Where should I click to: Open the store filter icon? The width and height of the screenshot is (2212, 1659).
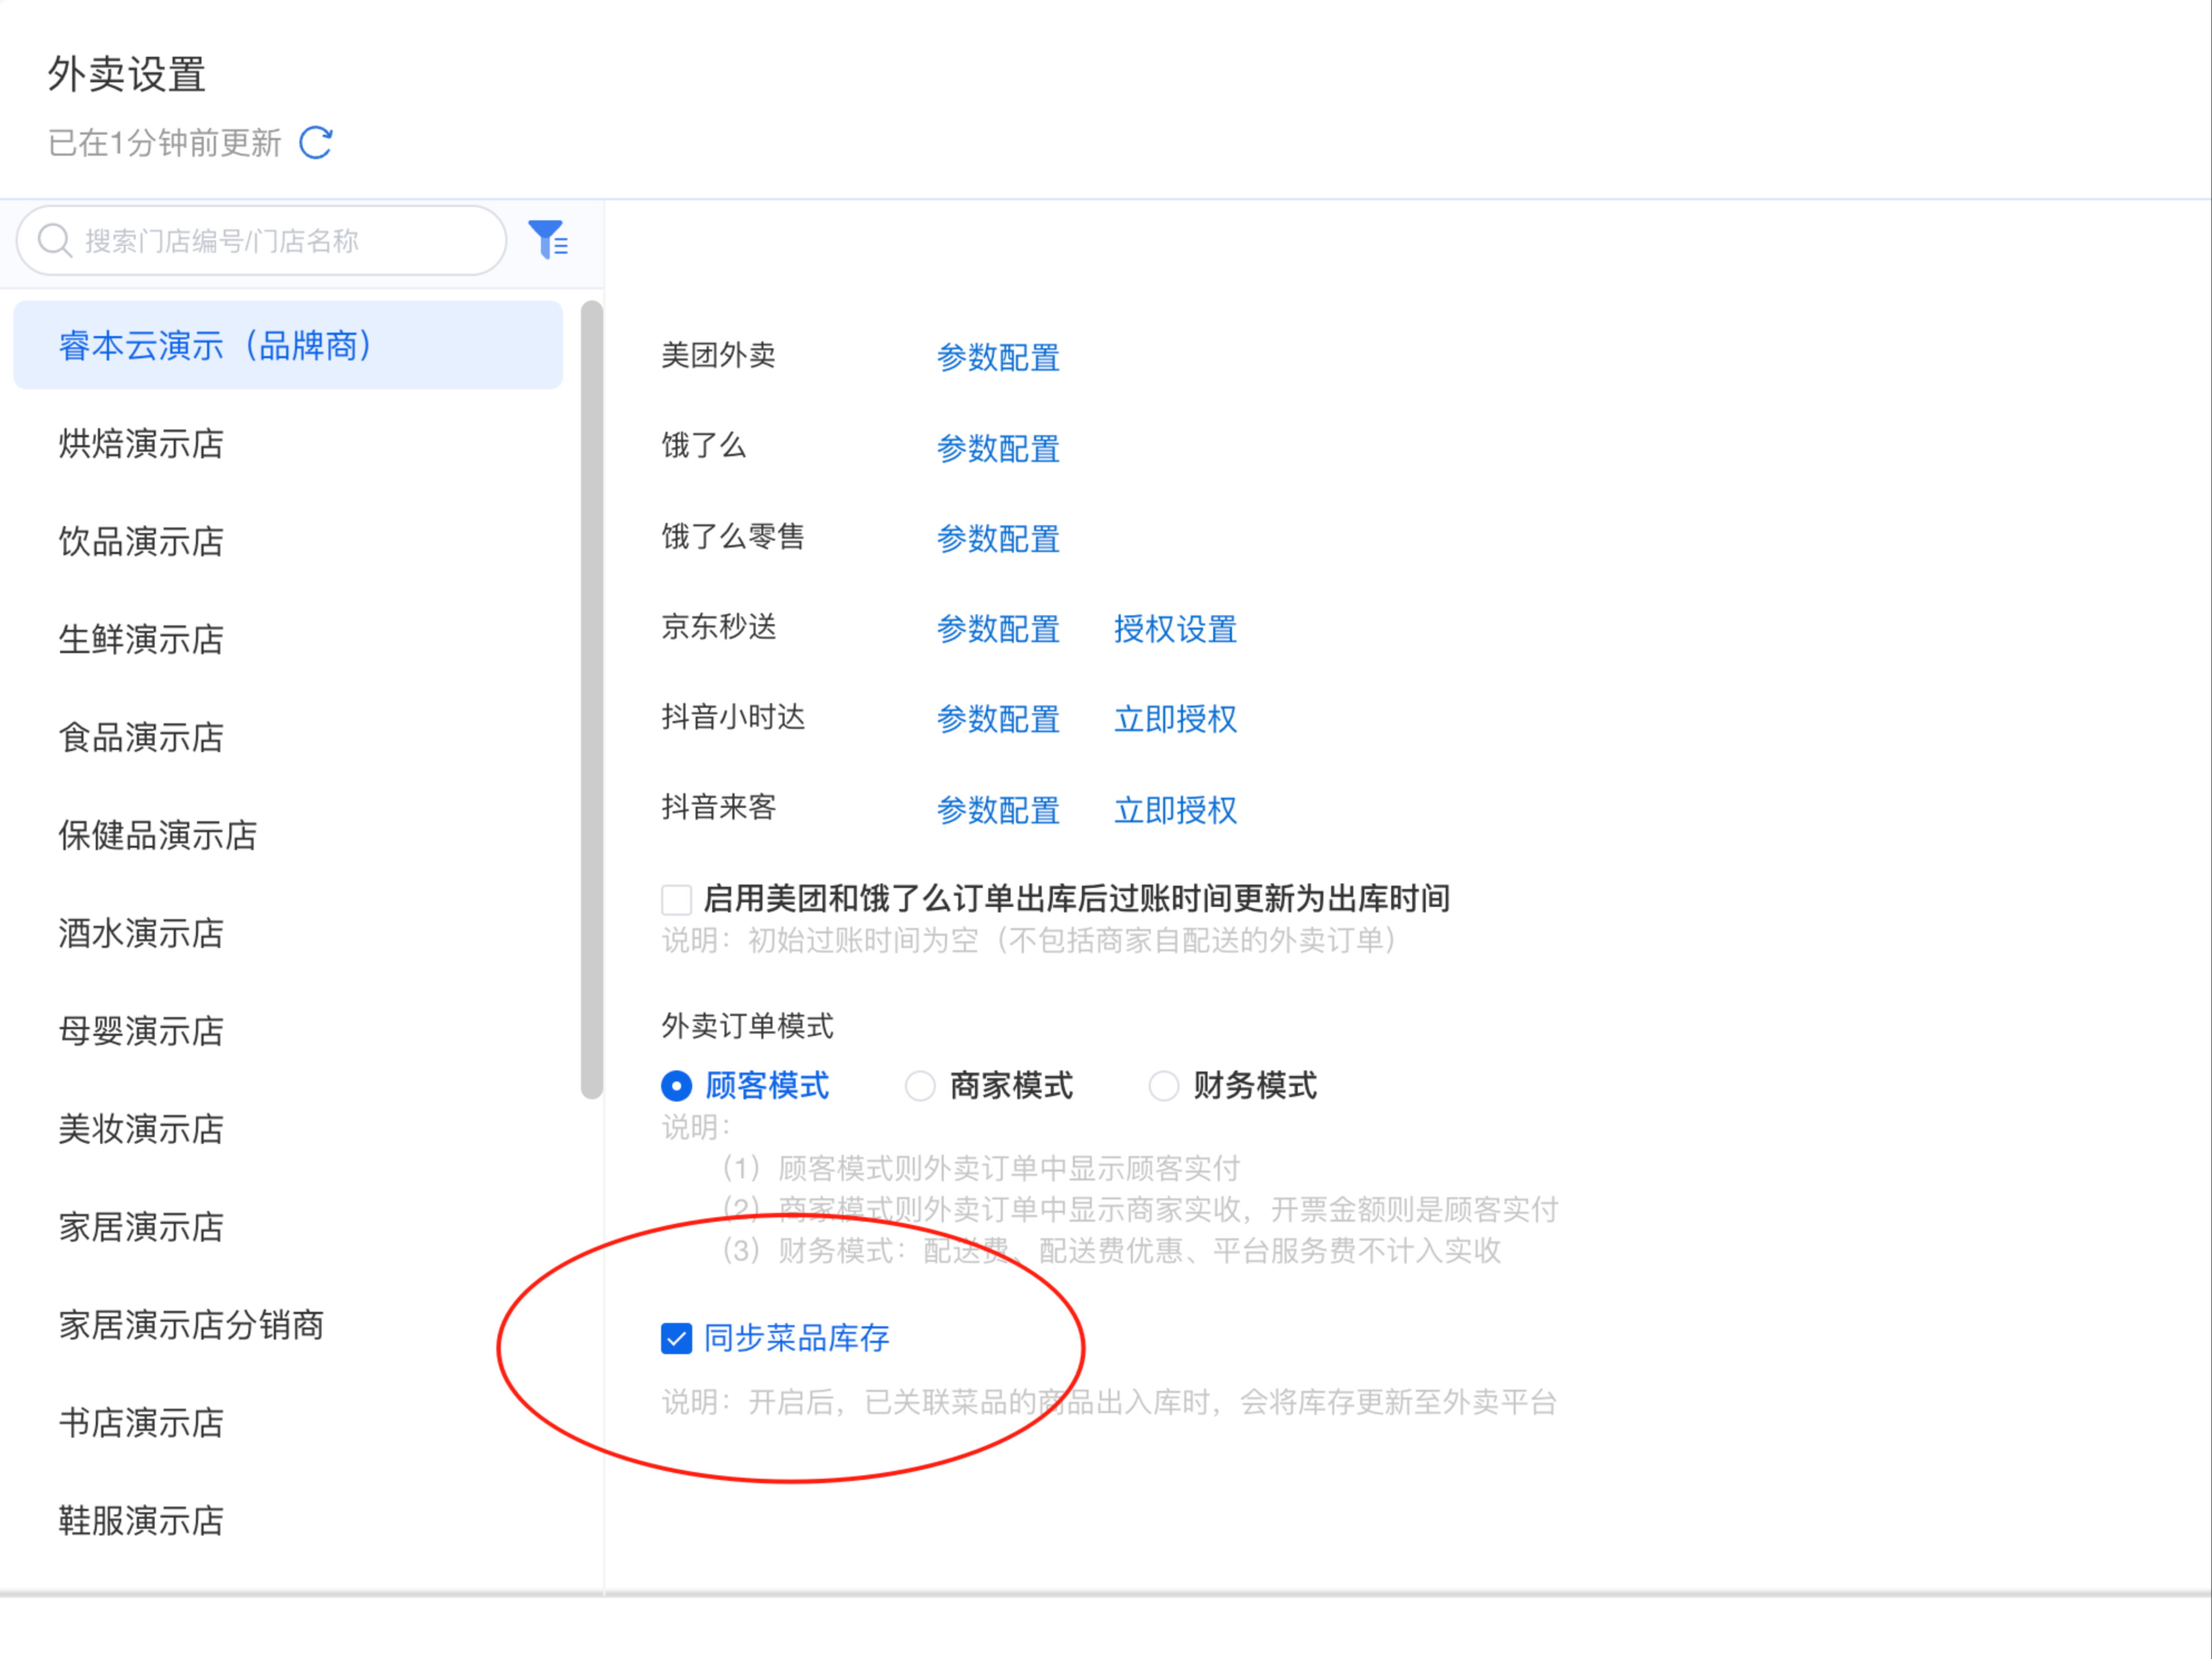click(548, 240)
